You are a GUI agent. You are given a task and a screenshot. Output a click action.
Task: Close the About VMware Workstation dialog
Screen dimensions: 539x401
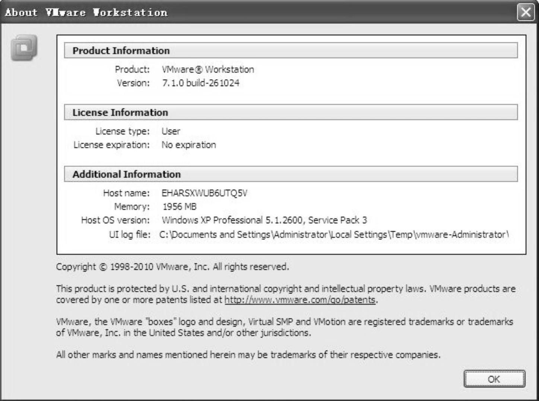click(526, 12)
